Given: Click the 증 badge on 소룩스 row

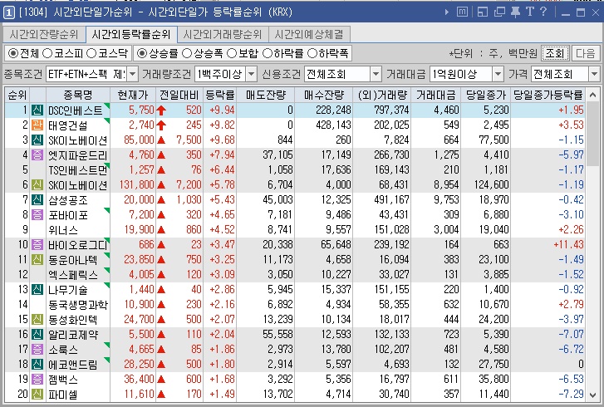Looking at the screenshot, I should click(37, 349).
